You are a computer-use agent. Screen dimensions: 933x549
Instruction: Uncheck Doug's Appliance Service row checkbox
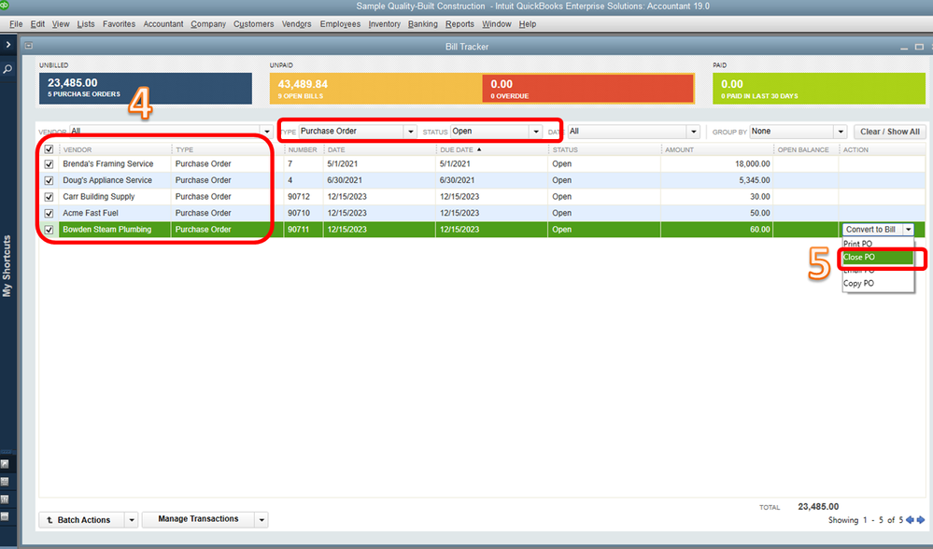tap(49, 180)
